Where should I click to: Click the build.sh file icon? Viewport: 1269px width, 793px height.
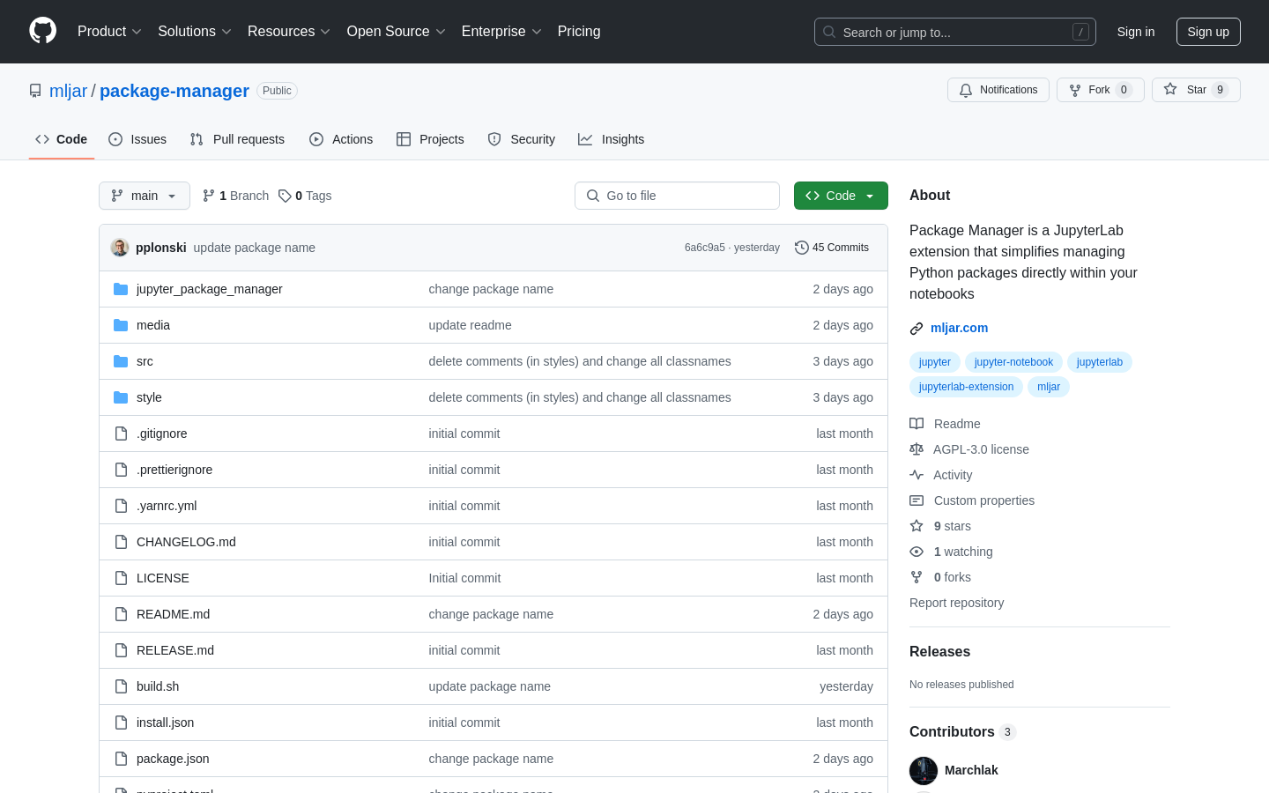pos(121,686)
